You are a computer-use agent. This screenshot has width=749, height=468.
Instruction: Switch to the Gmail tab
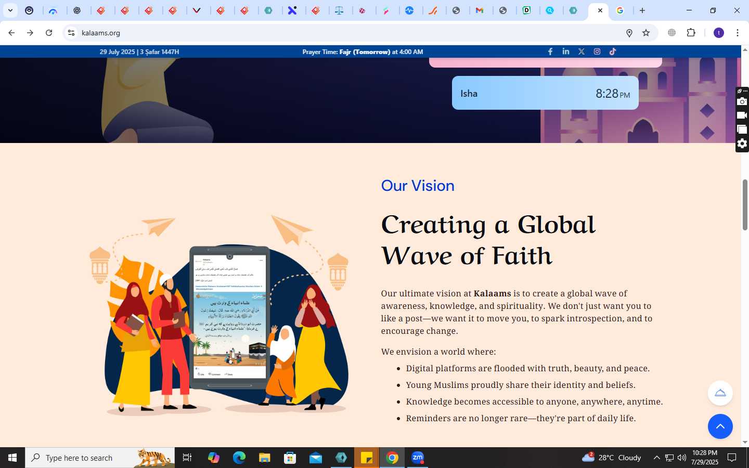tap(480, 10)
